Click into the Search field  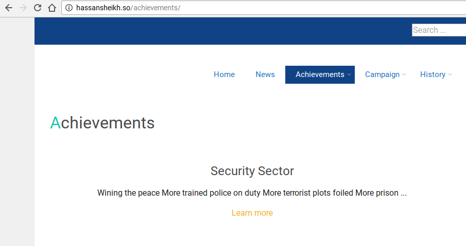click(x=438, y=30)
